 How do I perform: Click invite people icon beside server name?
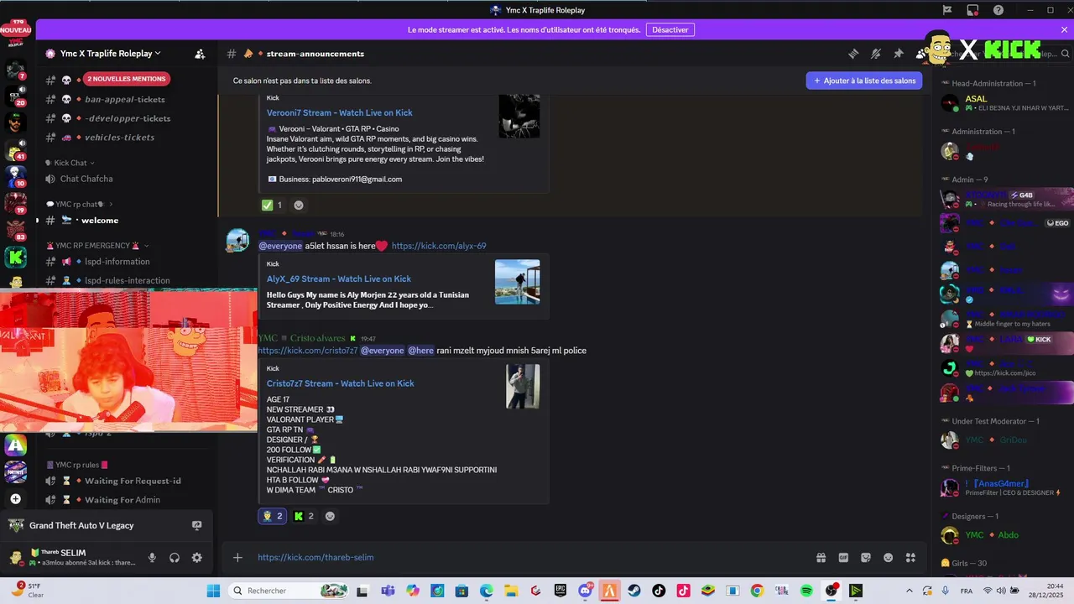coord(200,54)
